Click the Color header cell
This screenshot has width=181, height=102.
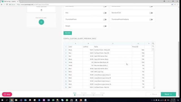click(x=76, y=47)
